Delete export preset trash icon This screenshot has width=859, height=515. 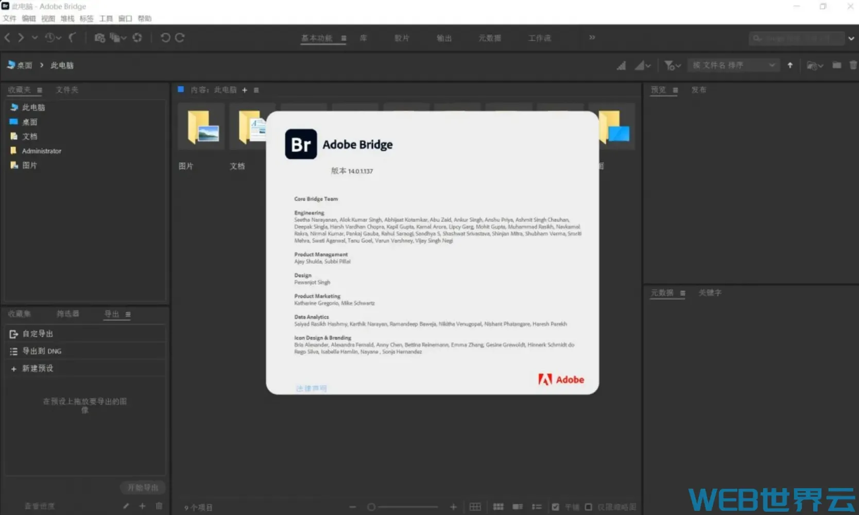159,506
